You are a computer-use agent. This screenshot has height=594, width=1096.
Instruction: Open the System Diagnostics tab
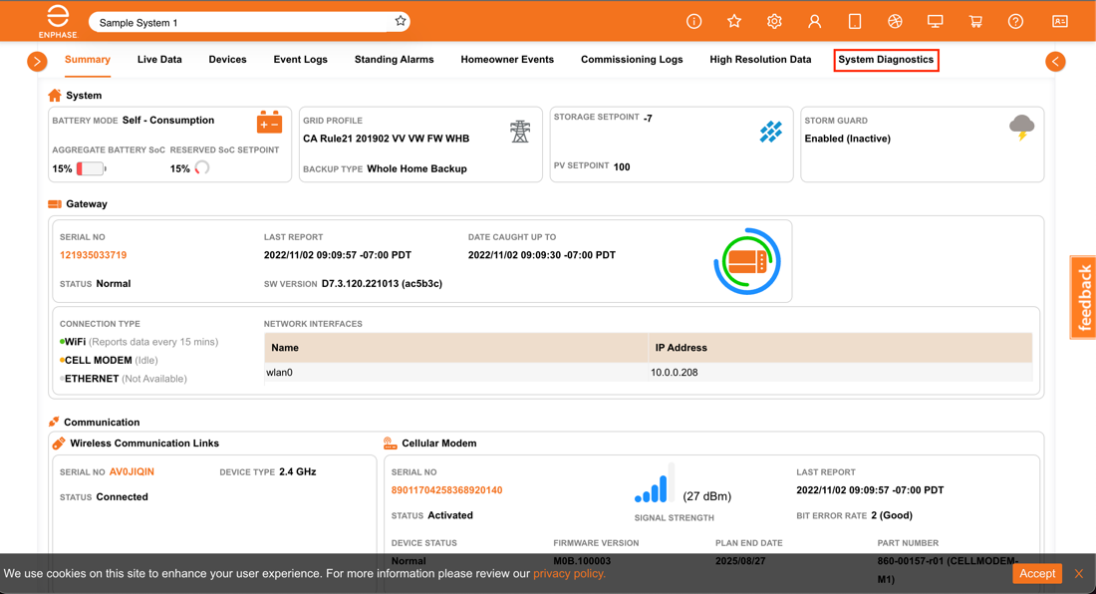pyautogui.click(x=886, y=60)
